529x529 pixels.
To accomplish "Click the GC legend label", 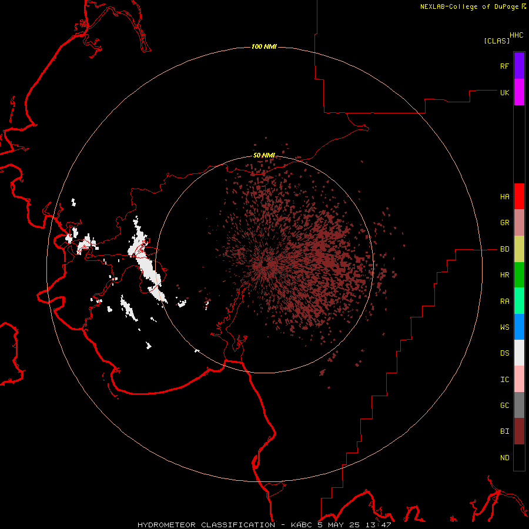I will coord(504,406).
